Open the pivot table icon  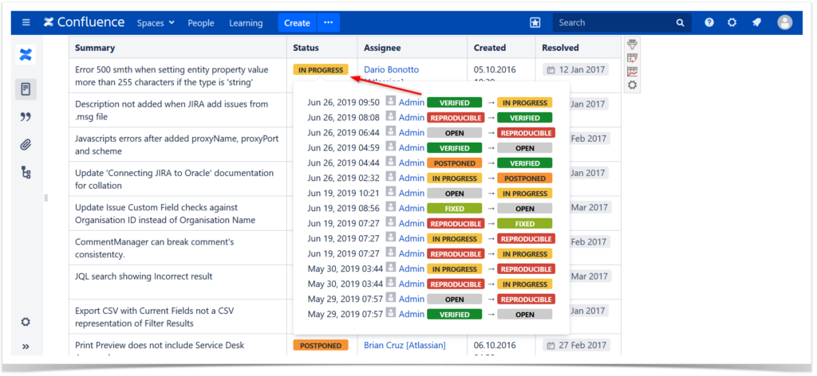point(632,57)
